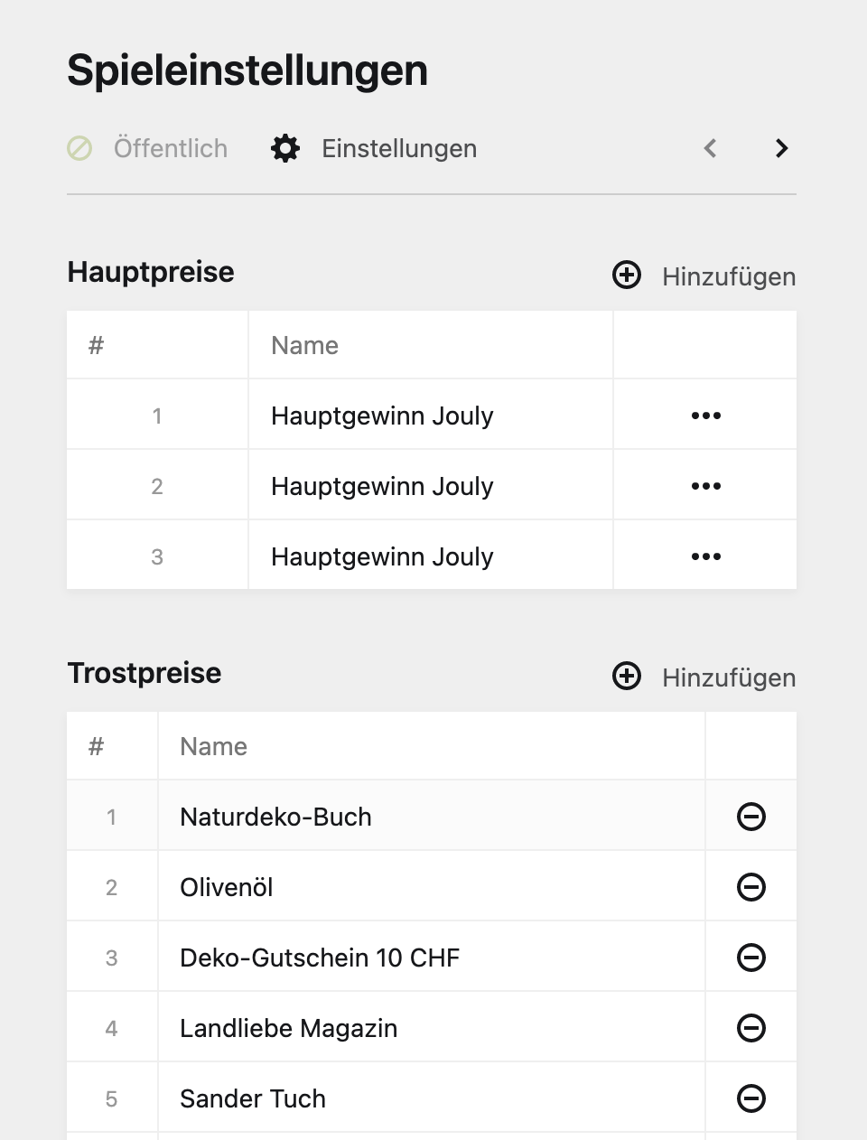Click Hinzufügen for Trostpreise
Image resolution: width=867 pixels, height=1140 pixels.
[728, 677]
